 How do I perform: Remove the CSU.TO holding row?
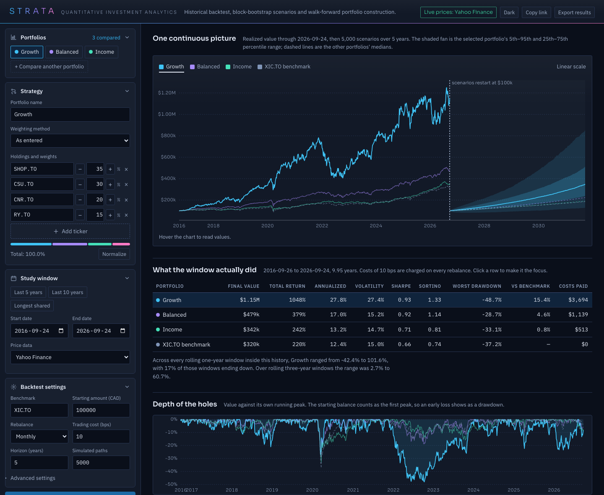(126, 184)
